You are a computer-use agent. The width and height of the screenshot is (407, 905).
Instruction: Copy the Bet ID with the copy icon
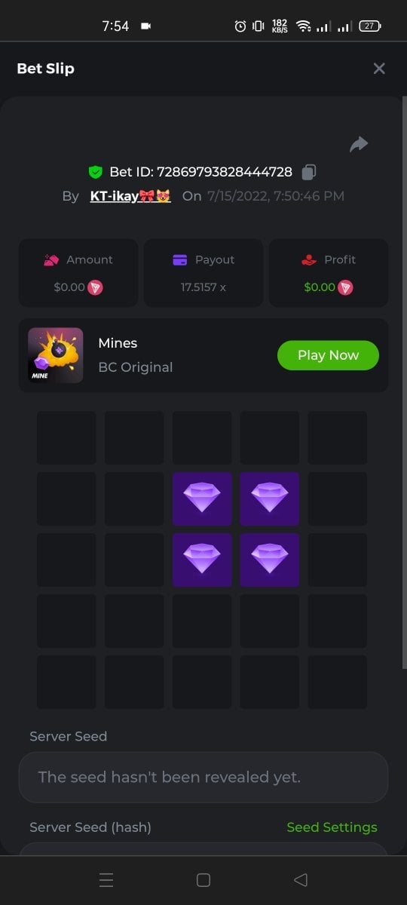click(308, 172)
